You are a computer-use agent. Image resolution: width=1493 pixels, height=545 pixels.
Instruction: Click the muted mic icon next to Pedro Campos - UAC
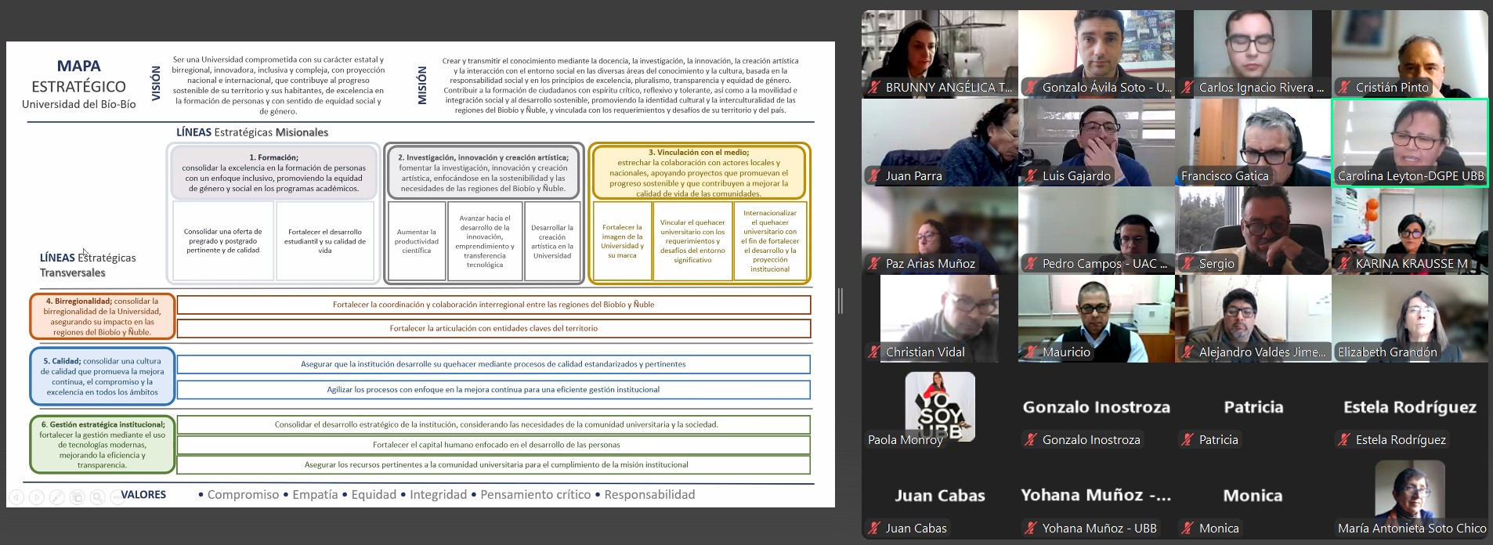[1031, 264]
